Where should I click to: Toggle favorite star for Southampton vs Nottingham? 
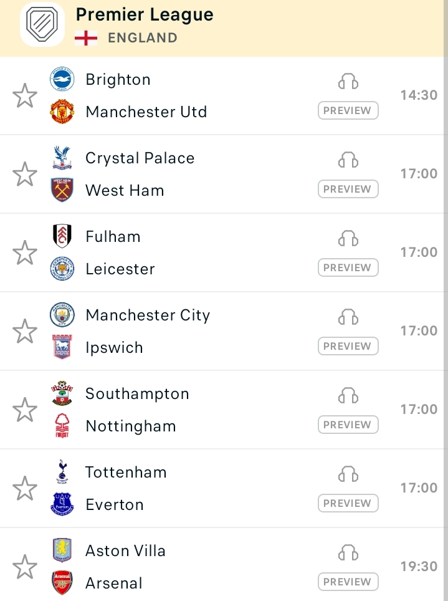(25, 410)
